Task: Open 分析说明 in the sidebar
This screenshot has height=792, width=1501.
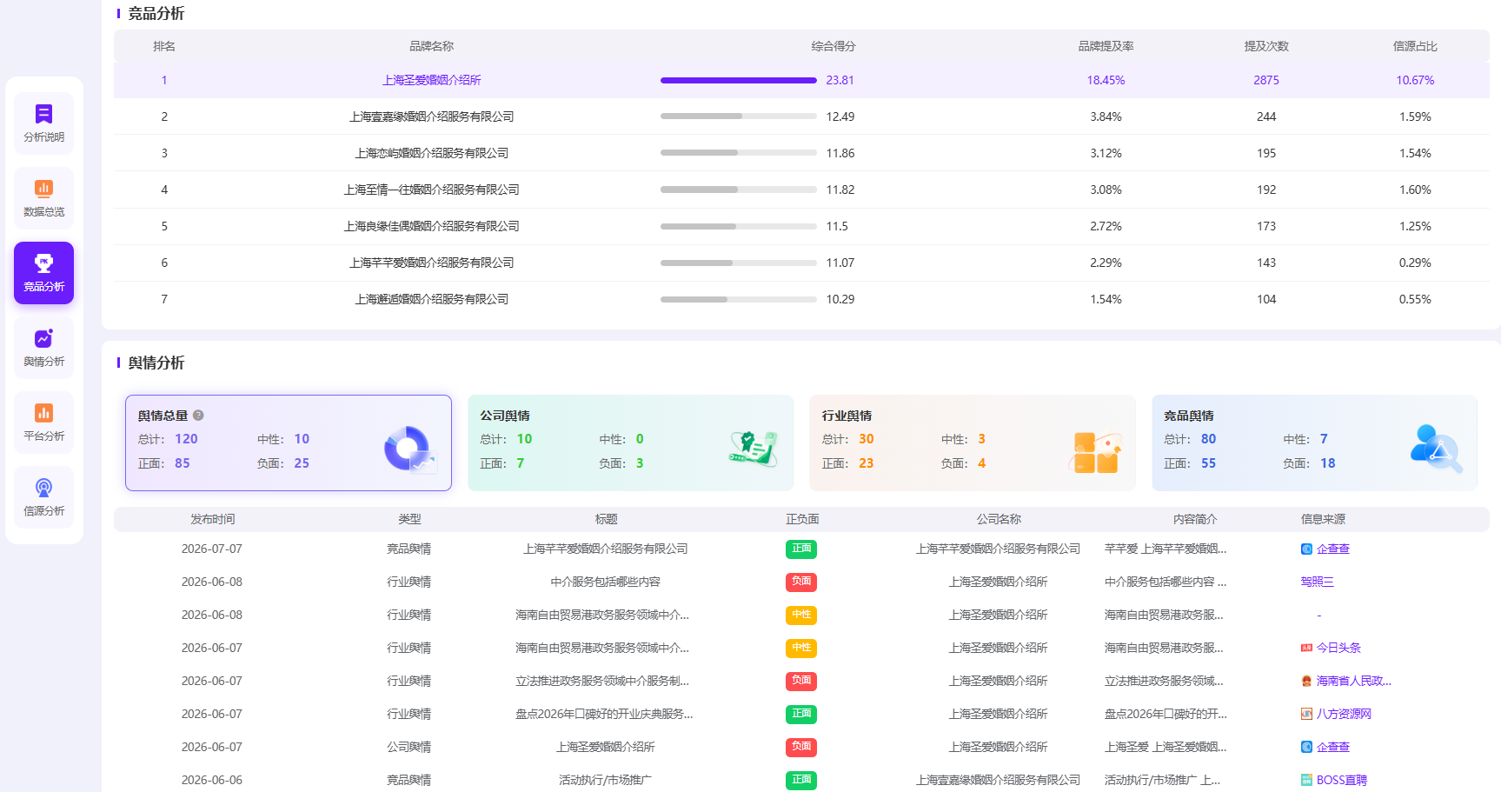Action: [x=43, y=123]
